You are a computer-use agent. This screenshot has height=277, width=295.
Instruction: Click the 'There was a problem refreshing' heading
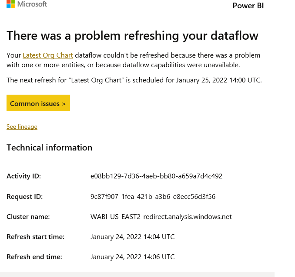click(x=132, y=36)
